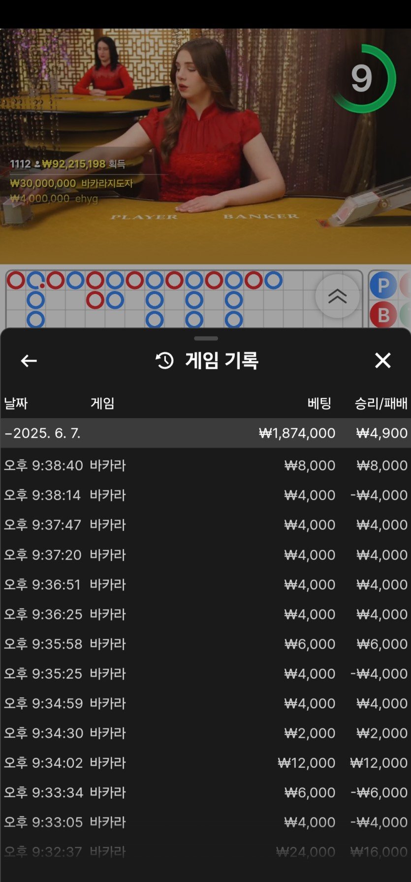The height and width of the screenshot is (882, 411).
Task: Tap the 오후 9:33:34 losing bet row
Action: pyautogui.click(x=205, y=792)
